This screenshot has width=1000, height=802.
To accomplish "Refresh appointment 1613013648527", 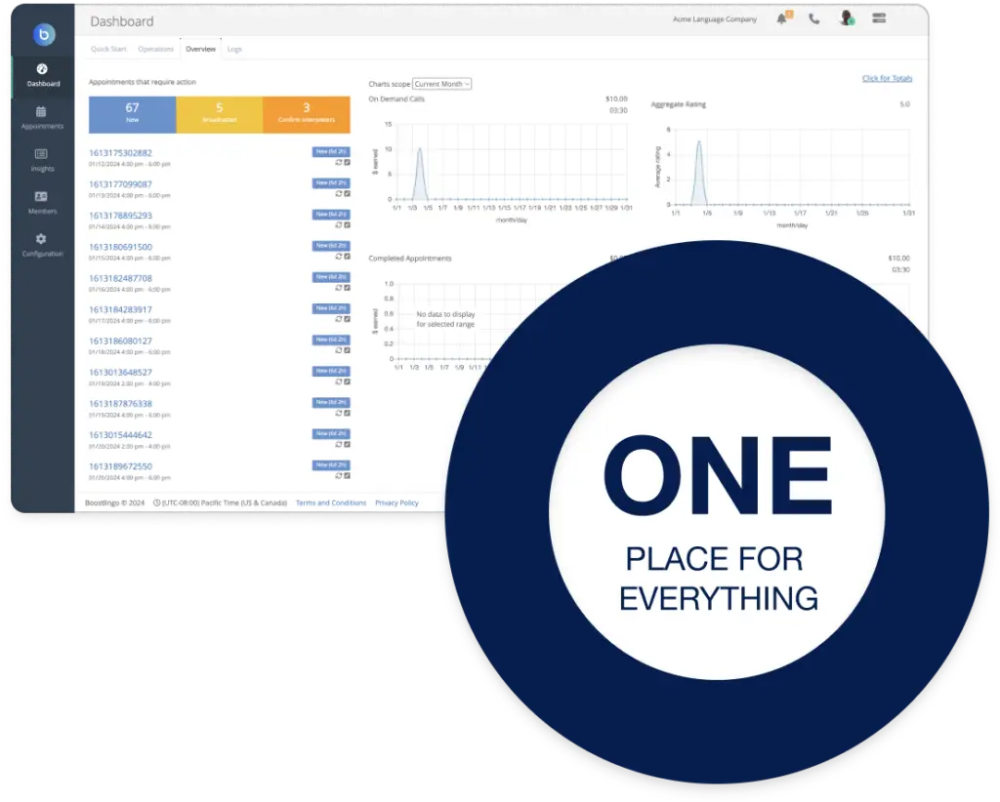I will [339, 381].
